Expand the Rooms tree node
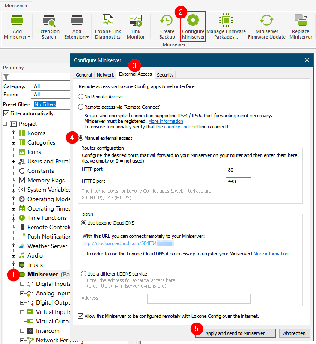Image resolution: width=316 pixels, height=344 pixels. click(x=14, y=133)
